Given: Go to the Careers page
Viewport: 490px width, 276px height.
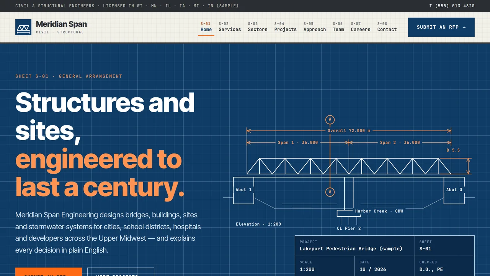Looking at the screenshot, I should [x=361, y=27].
